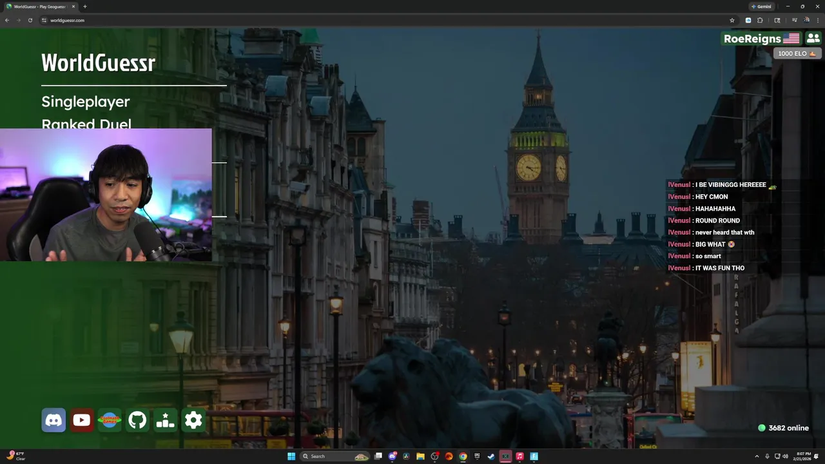This screenshot has width=825, height=464.
Task: Open the notification bell in system tray
Action: point(817,456)
